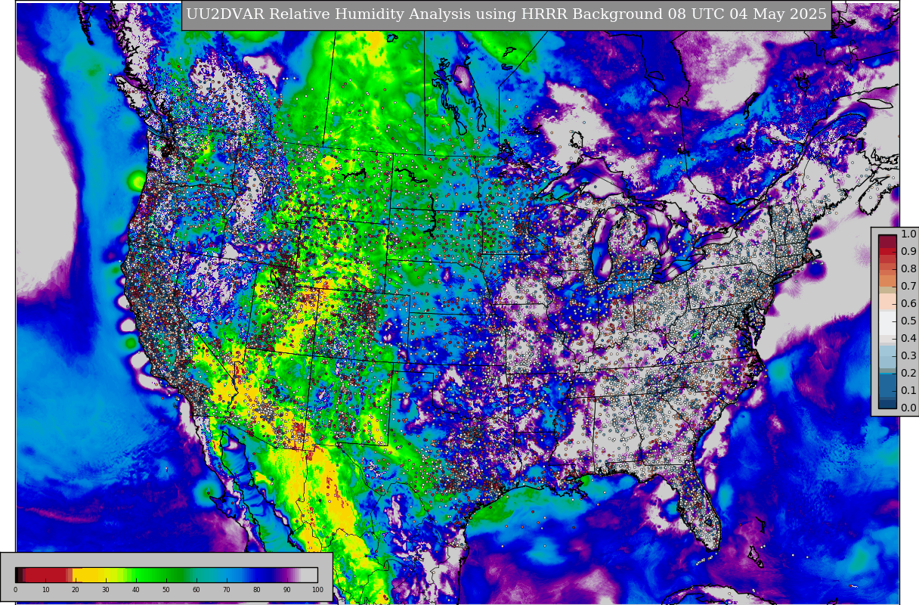Click the 1.0 label on right colorbar
The image size is (919, 605).
coord(908,234)
